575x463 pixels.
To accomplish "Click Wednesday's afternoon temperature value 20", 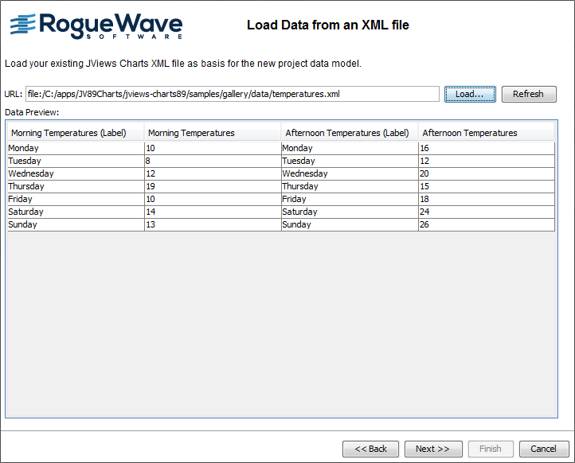I will tap(486, 173).
